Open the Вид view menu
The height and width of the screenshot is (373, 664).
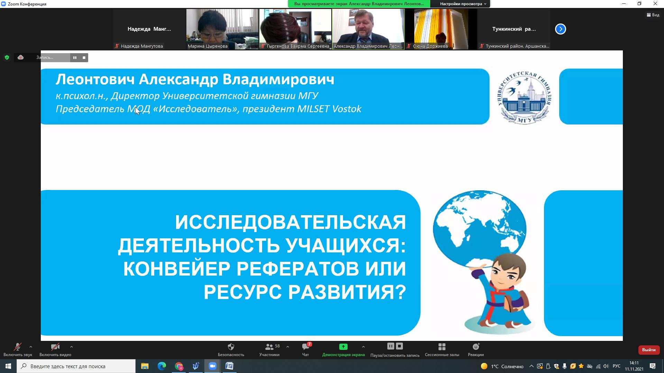[653, 15]
